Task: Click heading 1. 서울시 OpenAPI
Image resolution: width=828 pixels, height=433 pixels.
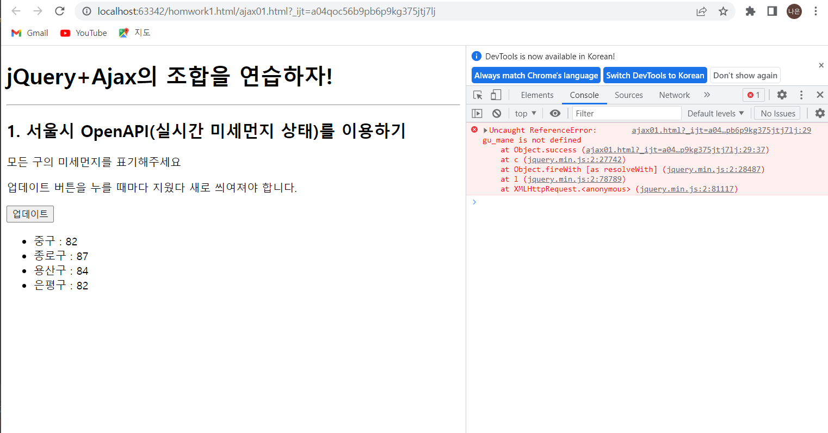Action: (206, 131)
